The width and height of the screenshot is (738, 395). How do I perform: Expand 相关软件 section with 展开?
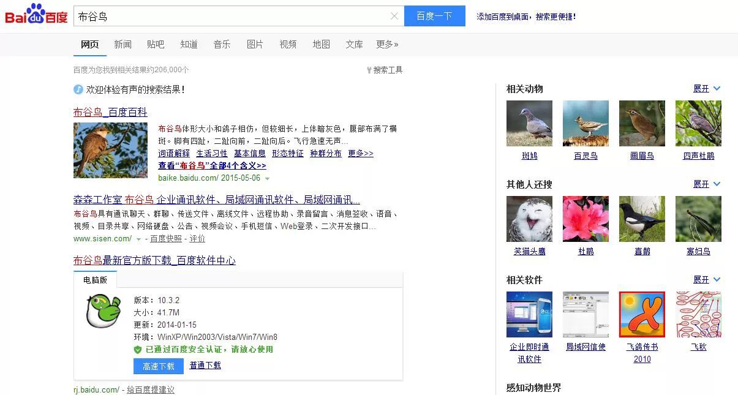[x=707, y=280]
